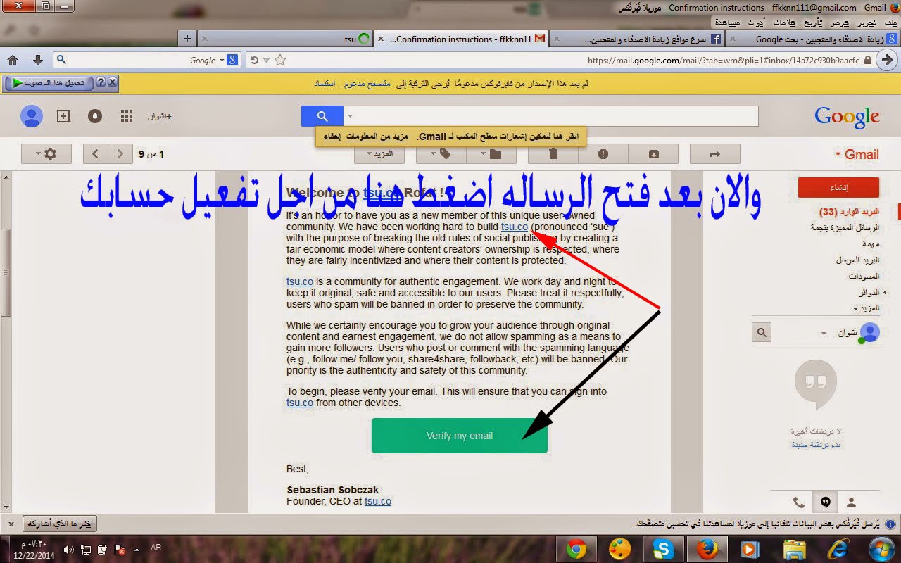This screenshot has width=901, height=563.
Task: Open Firefox downloads arrow
Action: click(x=38, y=60)
